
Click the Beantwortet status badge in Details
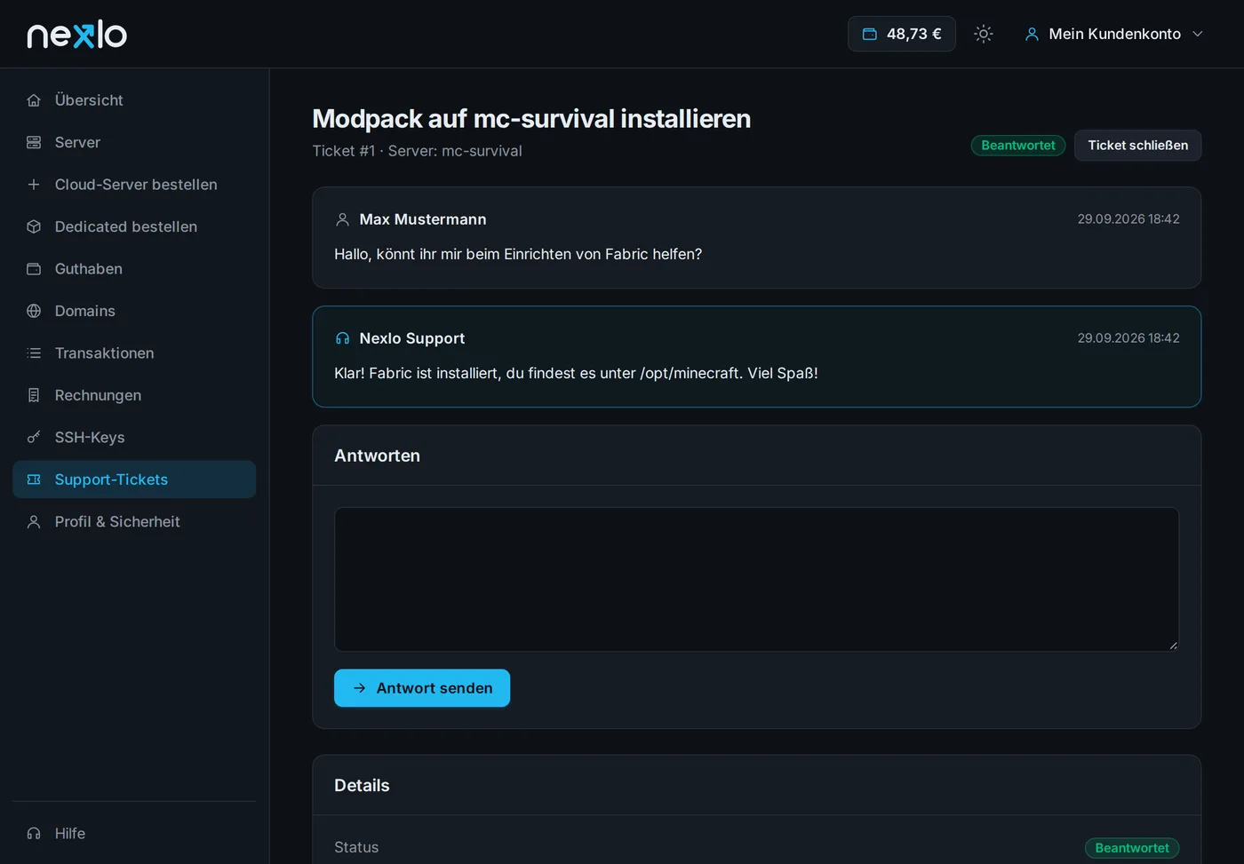click(1132, 848)
